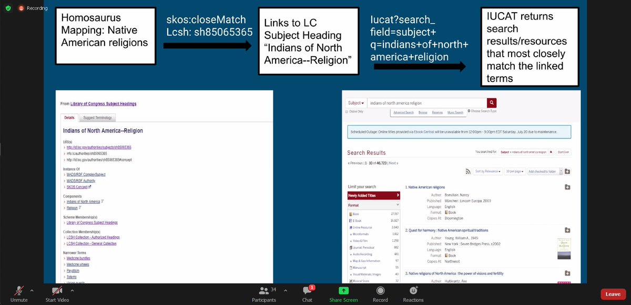Viewport: 631px width, 305px height.
Task: Click the search magnifying glass icon
Action: click(492, 103)
